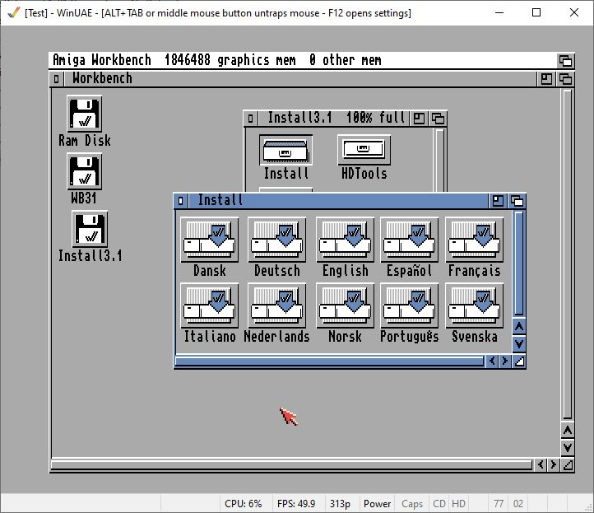This screenshot has height=513, width=594.
Task: Click the Install window vertical scrollbar
Action: tap(519, 263)
